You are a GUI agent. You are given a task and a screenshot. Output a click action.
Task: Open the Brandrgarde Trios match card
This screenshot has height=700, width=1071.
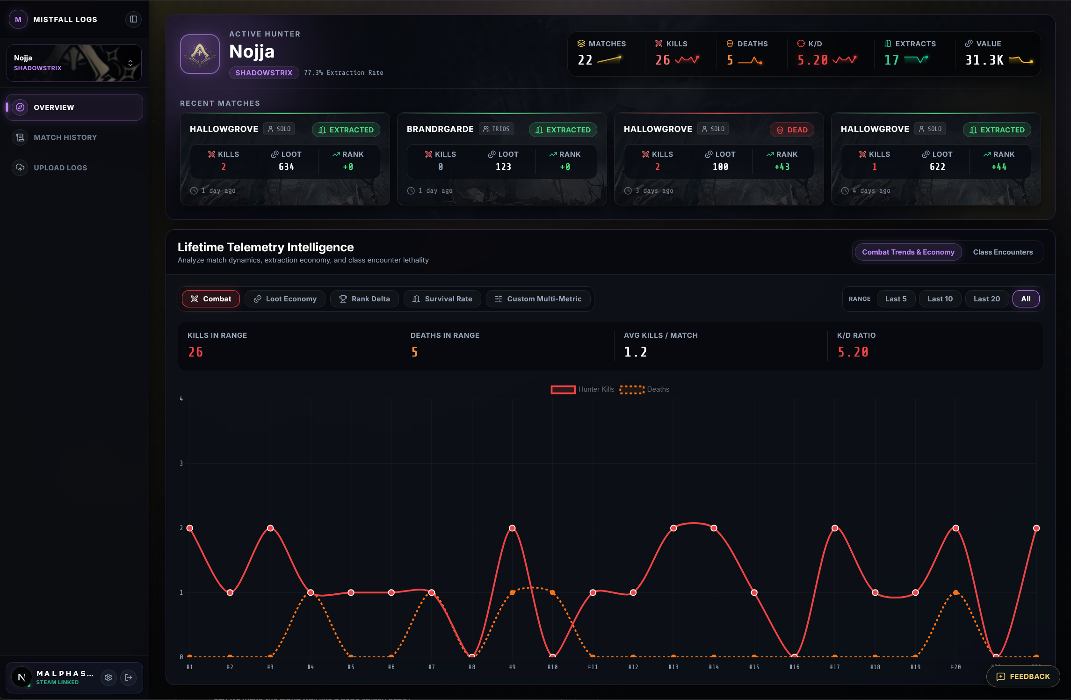[x=502, y=159]
